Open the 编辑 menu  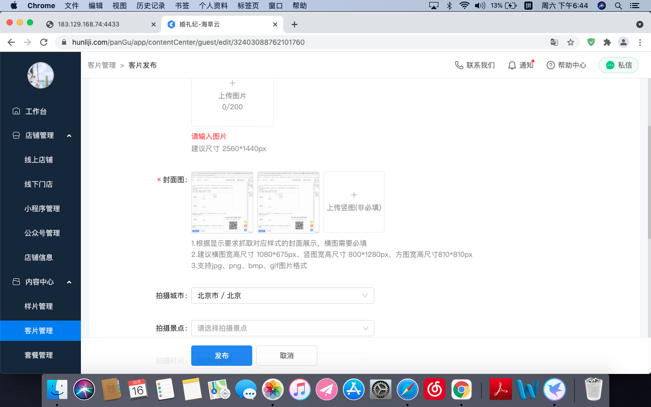pos(96,6)
